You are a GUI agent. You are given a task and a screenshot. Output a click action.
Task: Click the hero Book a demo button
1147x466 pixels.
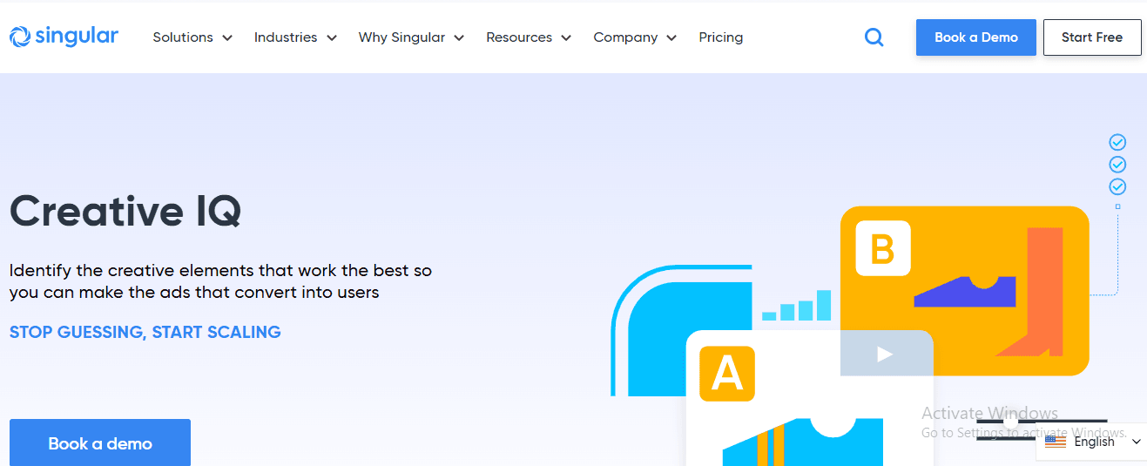pyautogui.click(x=100, y=442)
